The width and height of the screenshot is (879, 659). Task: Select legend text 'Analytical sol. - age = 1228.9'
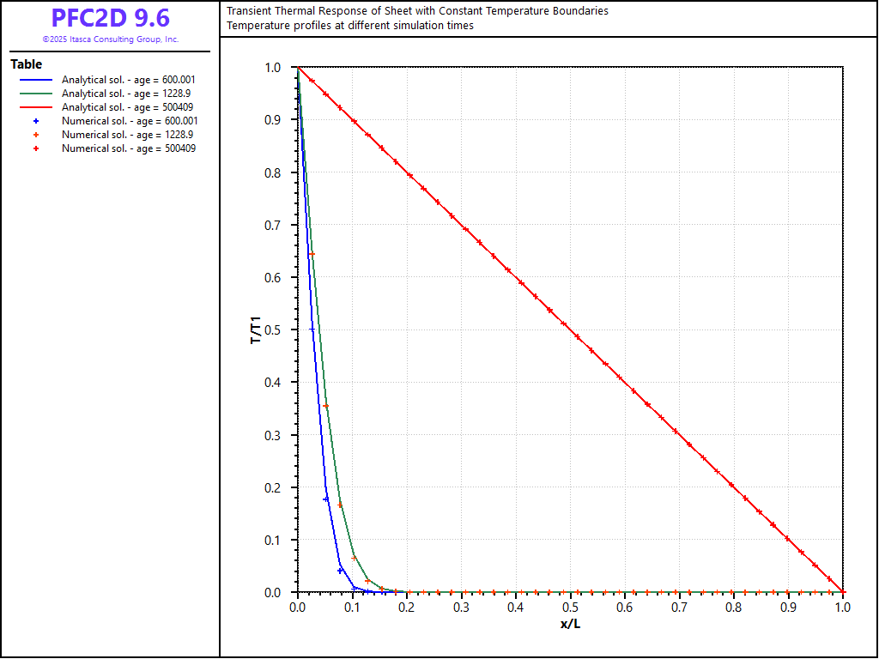(x=127, y=94)
